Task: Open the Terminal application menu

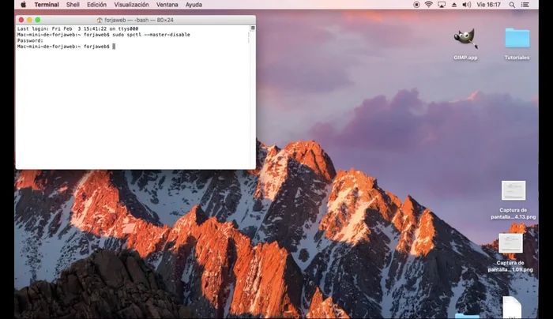Action: 47,5
